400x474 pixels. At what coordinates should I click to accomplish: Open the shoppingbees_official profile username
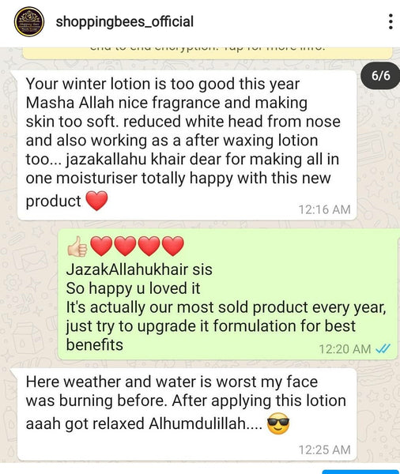pyautogui.click(x=125, y=22)
